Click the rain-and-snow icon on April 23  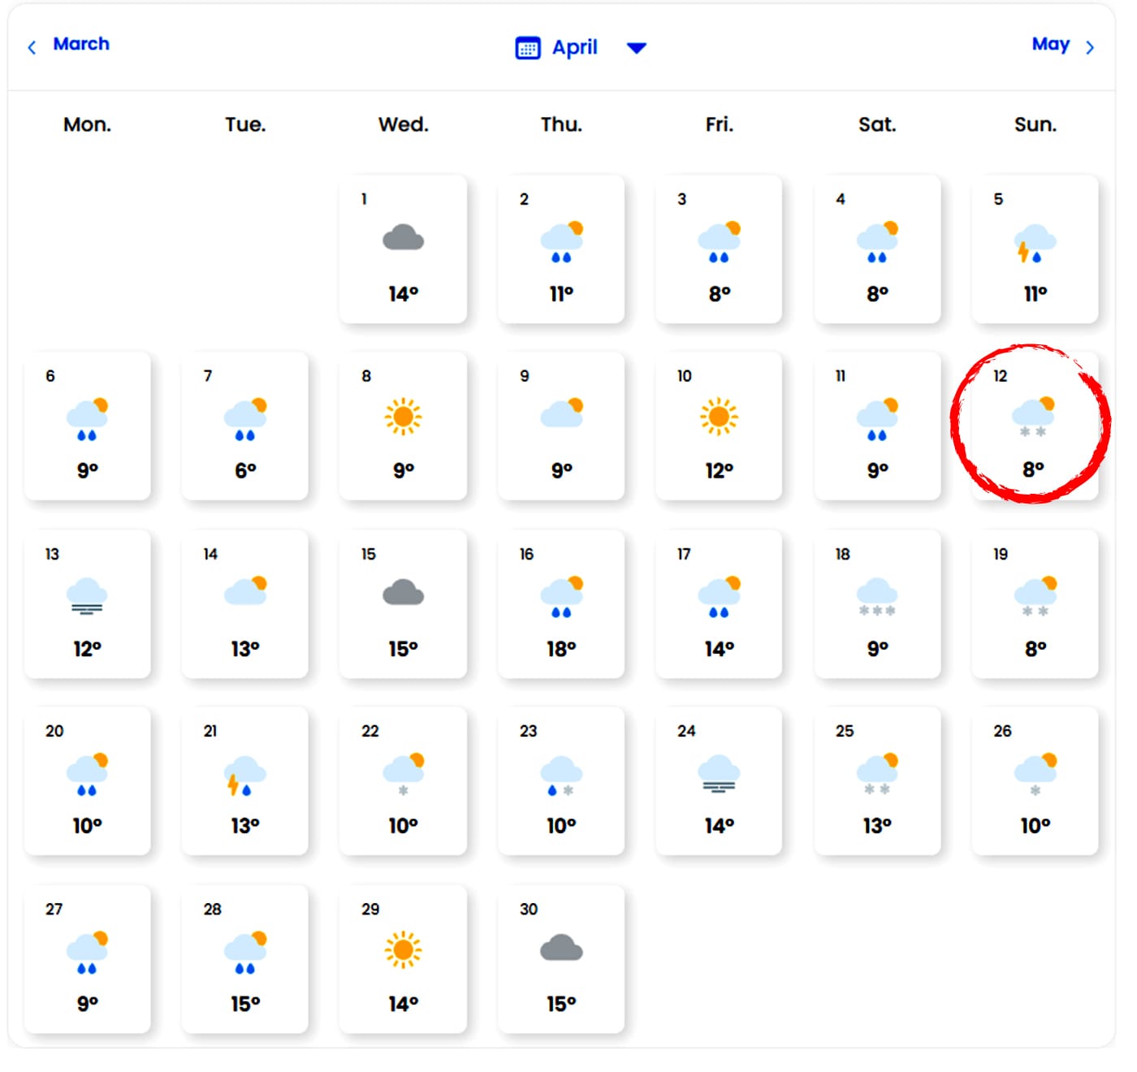(561, 775)
